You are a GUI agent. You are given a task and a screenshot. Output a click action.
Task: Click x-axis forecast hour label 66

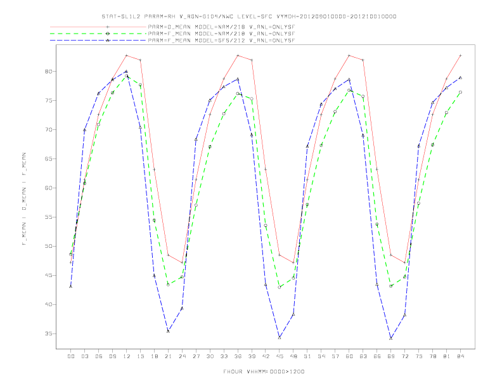(x=377, y=356)
